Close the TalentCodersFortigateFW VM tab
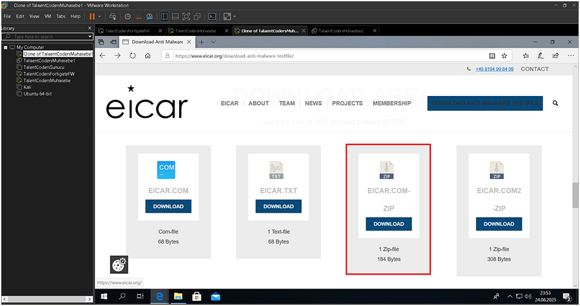Image resolution: width=580 pixels, height=306 pixels. pos(160,31)
